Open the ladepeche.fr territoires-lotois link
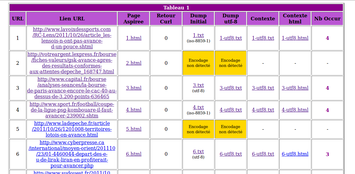 click(72, 129)
